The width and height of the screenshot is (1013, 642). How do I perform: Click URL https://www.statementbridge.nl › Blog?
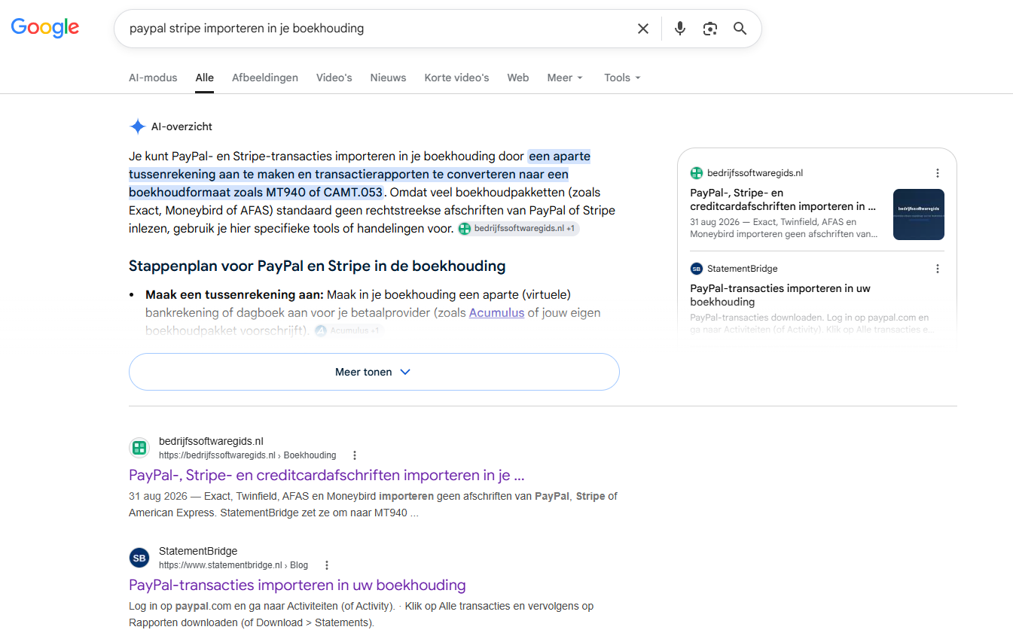[x=233, y=565]
